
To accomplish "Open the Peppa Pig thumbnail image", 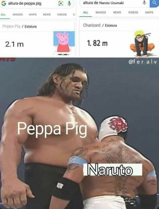I will click(x=64, y=43).
